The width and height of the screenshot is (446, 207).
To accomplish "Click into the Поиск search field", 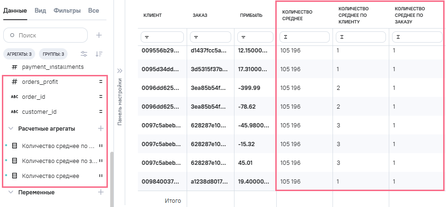I will (47, 35).
